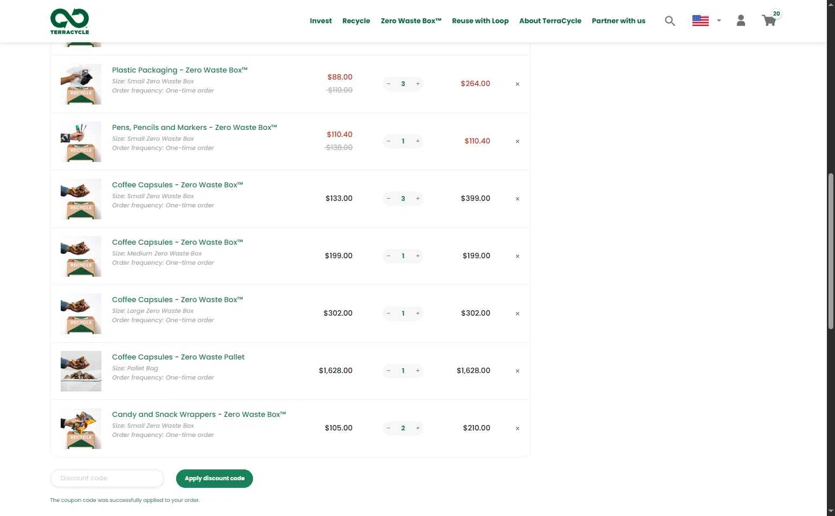The height and width of the screenshot is (516, 835).
Task: Click the $264.00 Plastic Packaging total
Action: (x=475, y=84)
